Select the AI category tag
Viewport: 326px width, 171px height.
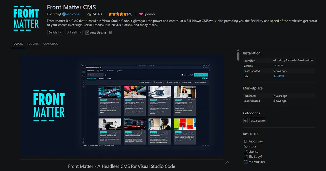[245, 120]
